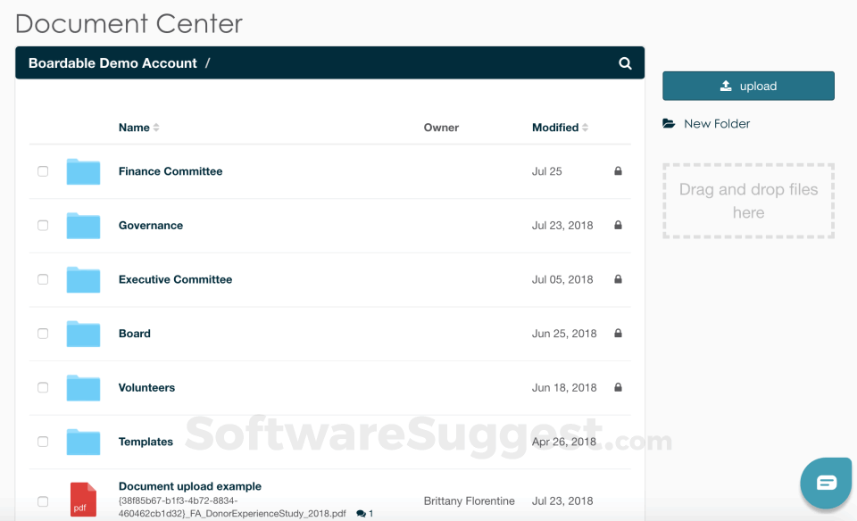This screenshot has height=521, width=857.
Task: Click Brittany Florentine owner name
Action: point(470,500)
